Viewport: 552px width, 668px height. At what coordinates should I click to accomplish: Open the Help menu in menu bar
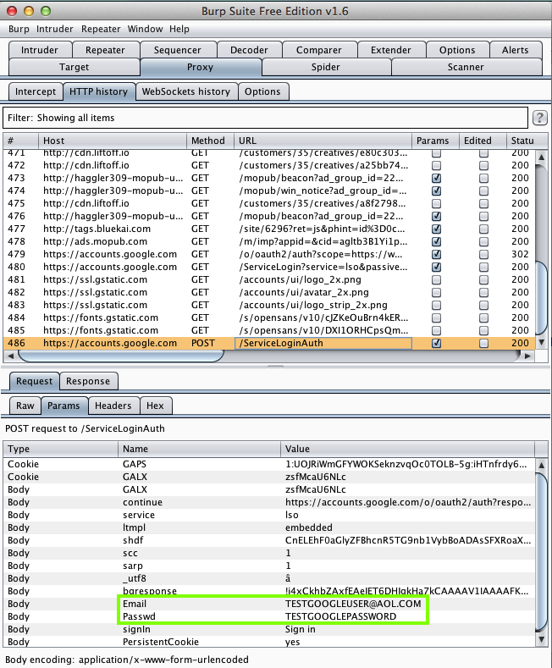179,29
